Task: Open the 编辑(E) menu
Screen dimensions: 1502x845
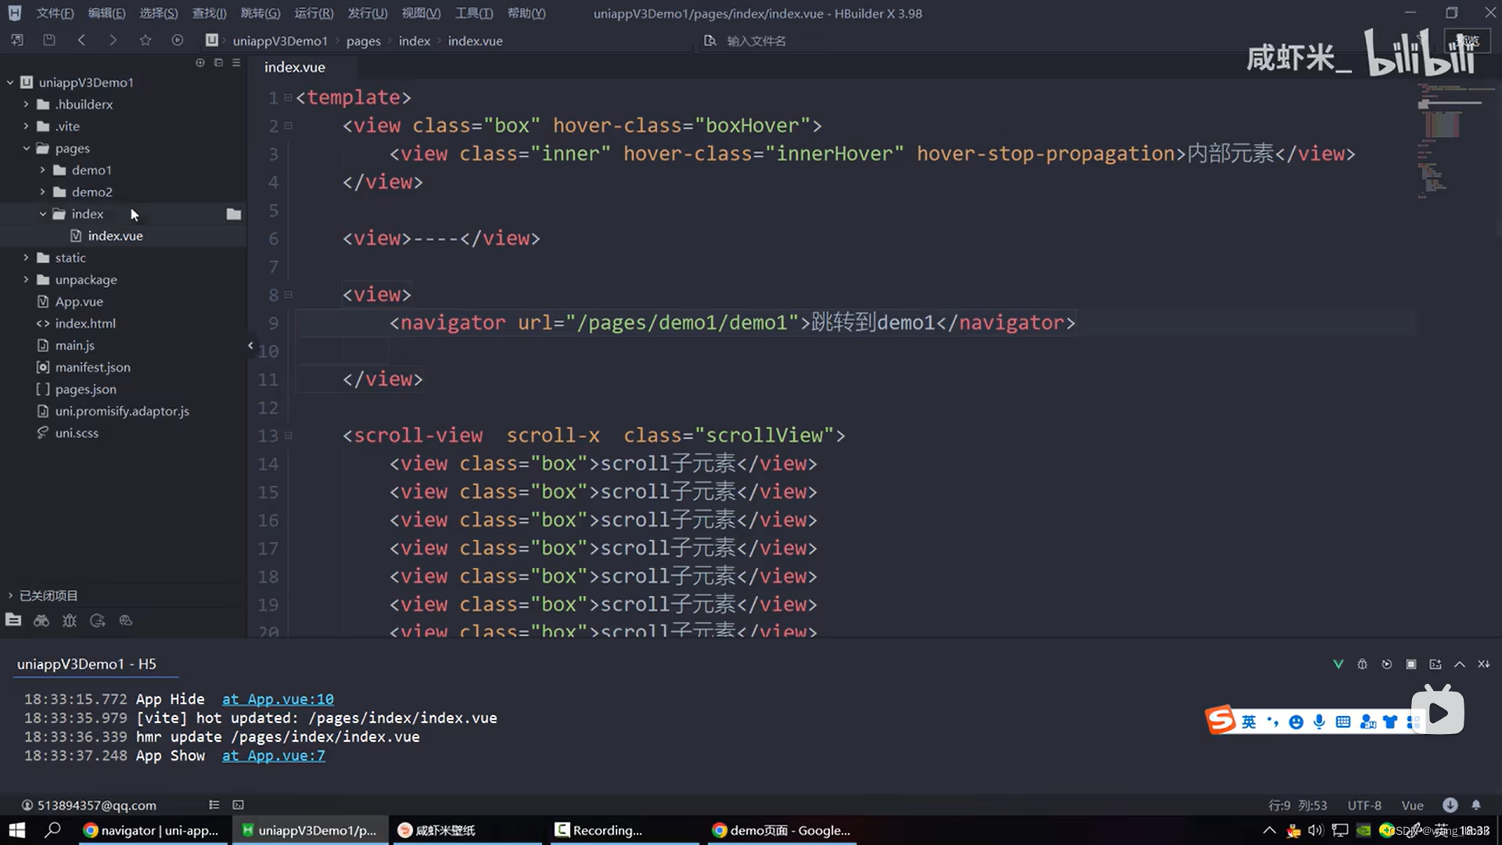Action: tap(106, 13)
